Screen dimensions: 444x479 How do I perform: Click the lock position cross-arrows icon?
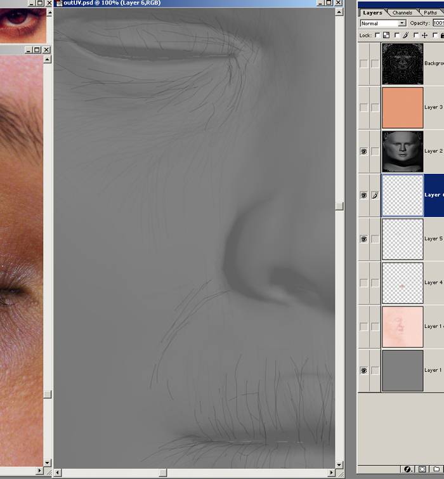pyautogui.click(x=424, y=36)
